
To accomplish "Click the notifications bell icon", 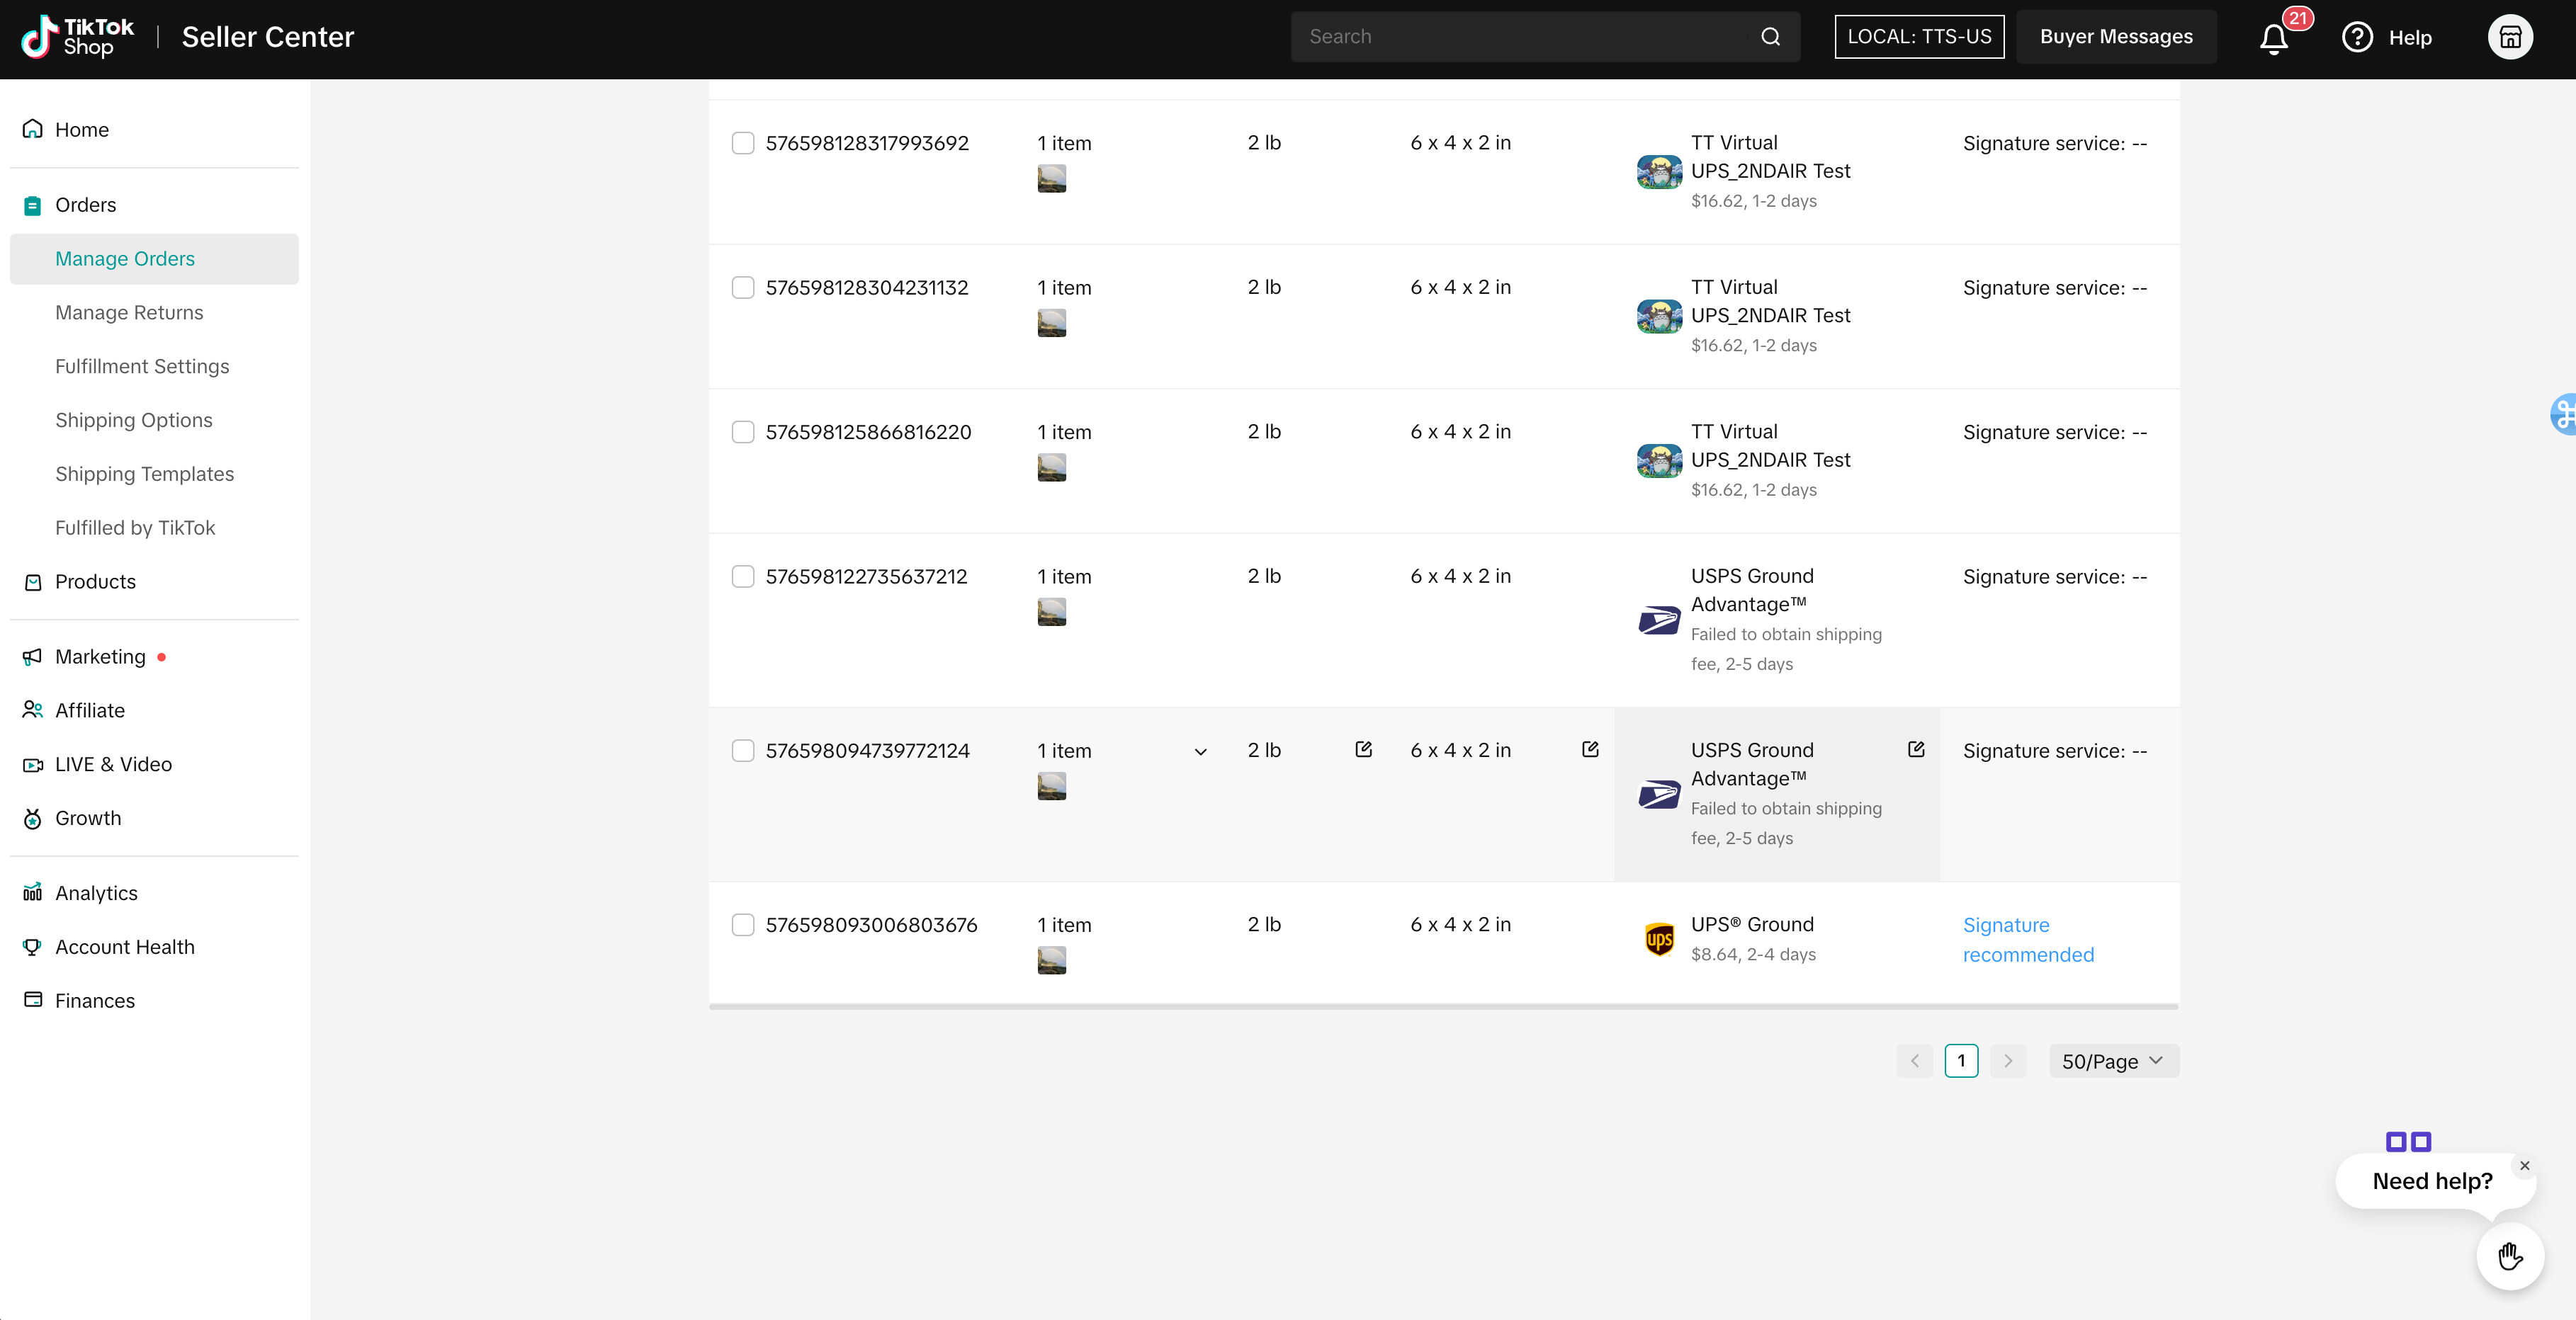I will [x=2273, y=38].
